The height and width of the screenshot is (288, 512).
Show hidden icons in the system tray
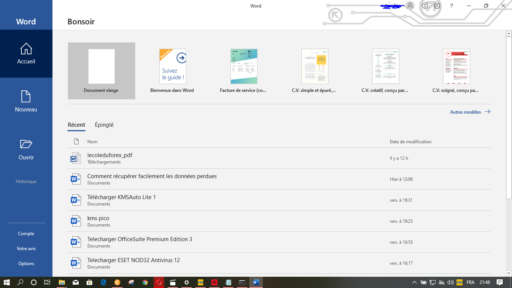point(414,282)
